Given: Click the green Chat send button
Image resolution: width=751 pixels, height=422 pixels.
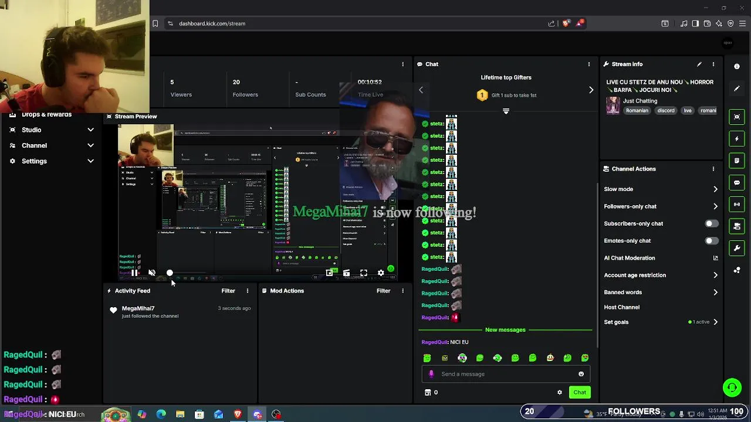Looking at the screenshot, I should (580, 393).
